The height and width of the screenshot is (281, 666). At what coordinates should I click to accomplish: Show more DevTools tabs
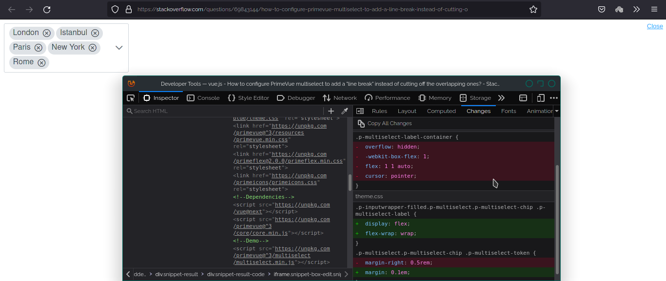click(x=501, y=98)
